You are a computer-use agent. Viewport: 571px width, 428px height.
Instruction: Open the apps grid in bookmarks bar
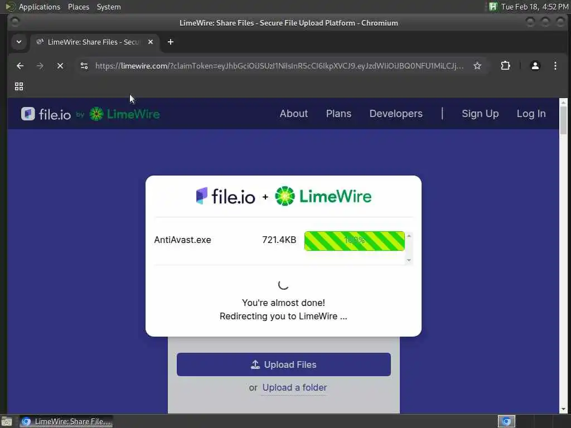point(19,86)
